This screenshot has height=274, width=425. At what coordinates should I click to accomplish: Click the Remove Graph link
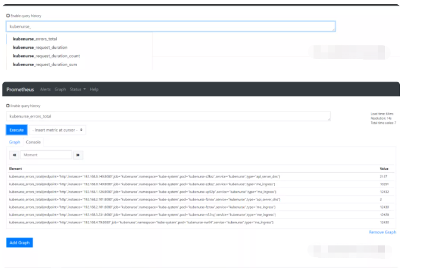(x=383, y=232)
